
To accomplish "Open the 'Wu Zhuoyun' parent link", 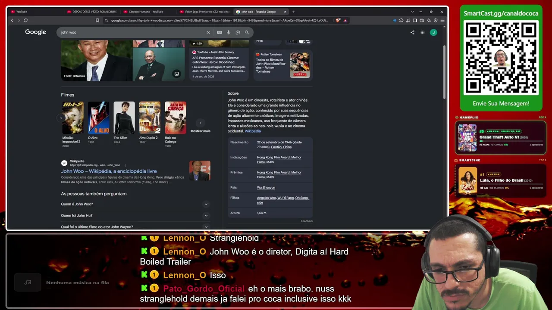I will point(266,188).
